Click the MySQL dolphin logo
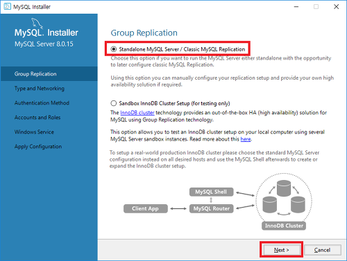This screenshot has width=347, height=261. click(x=37, y=23)
